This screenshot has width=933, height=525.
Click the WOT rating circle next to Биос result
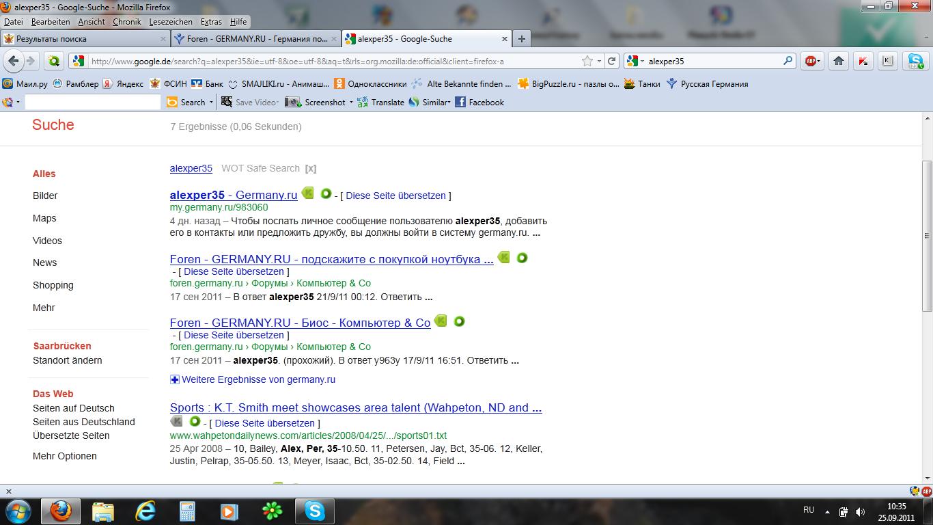click(x=459, y=321)
